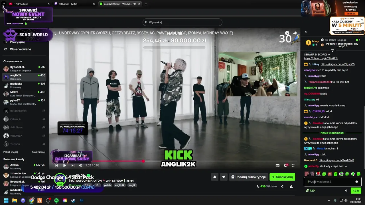Viewport: 365px width, 205px height.
Task: Focus the Wyszukaj search field
Action: click(182, 22)
